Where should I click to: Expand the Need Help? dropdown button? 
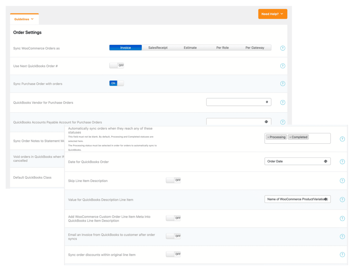273,14
